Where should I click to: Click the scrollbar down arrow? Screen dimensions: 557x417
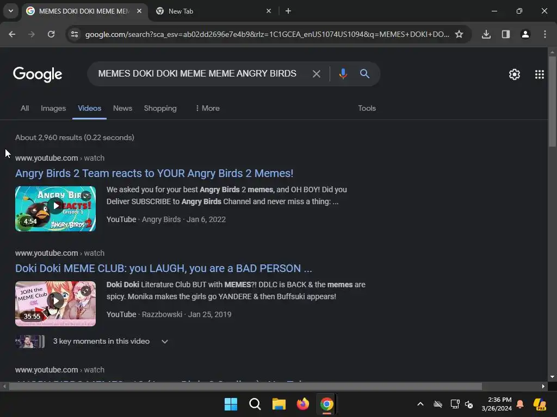(552, 377)
